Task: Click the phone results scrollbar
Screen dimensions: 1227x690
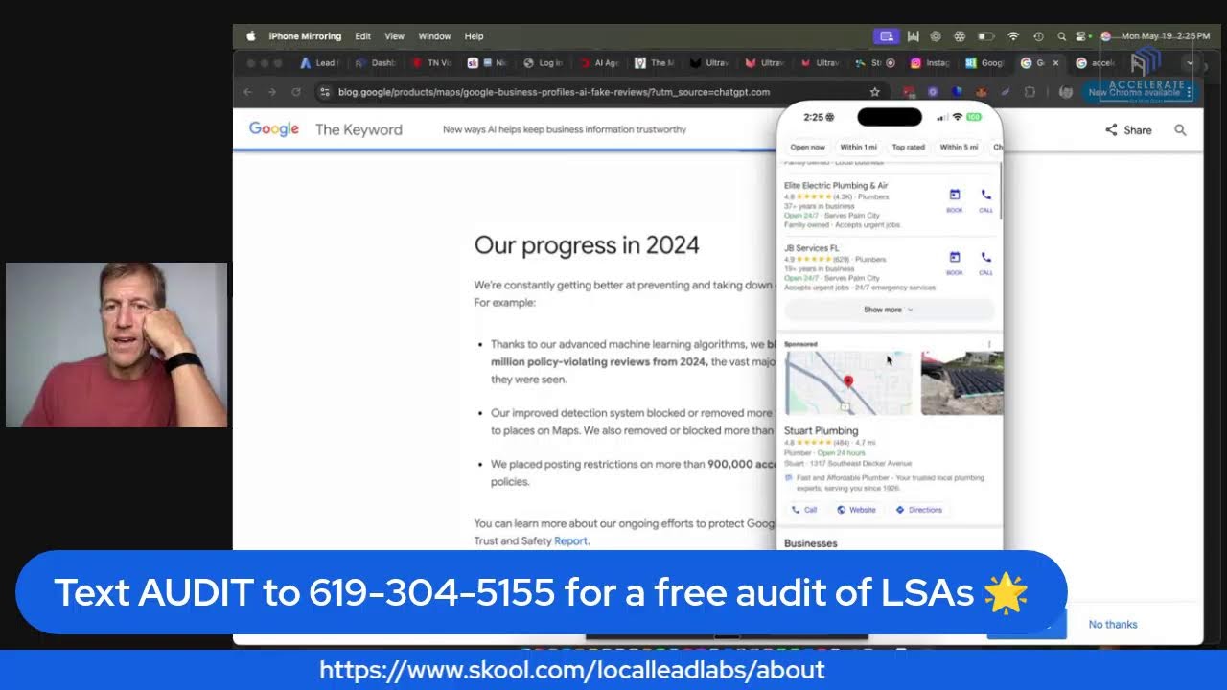Action: pyautogui.click(x=999, y=192)
